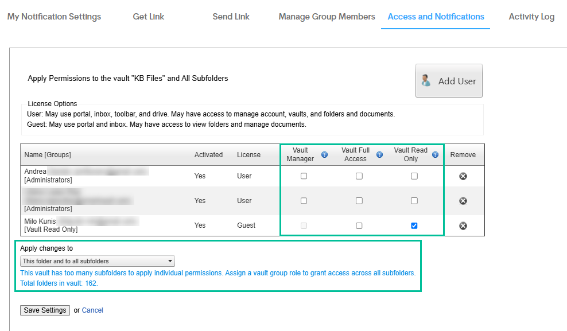The width and height of the screenshot is (567, 331).
Task: Click Milo Kunis's greyed-out Vault Manager checkbox
Action: (304, 225)
